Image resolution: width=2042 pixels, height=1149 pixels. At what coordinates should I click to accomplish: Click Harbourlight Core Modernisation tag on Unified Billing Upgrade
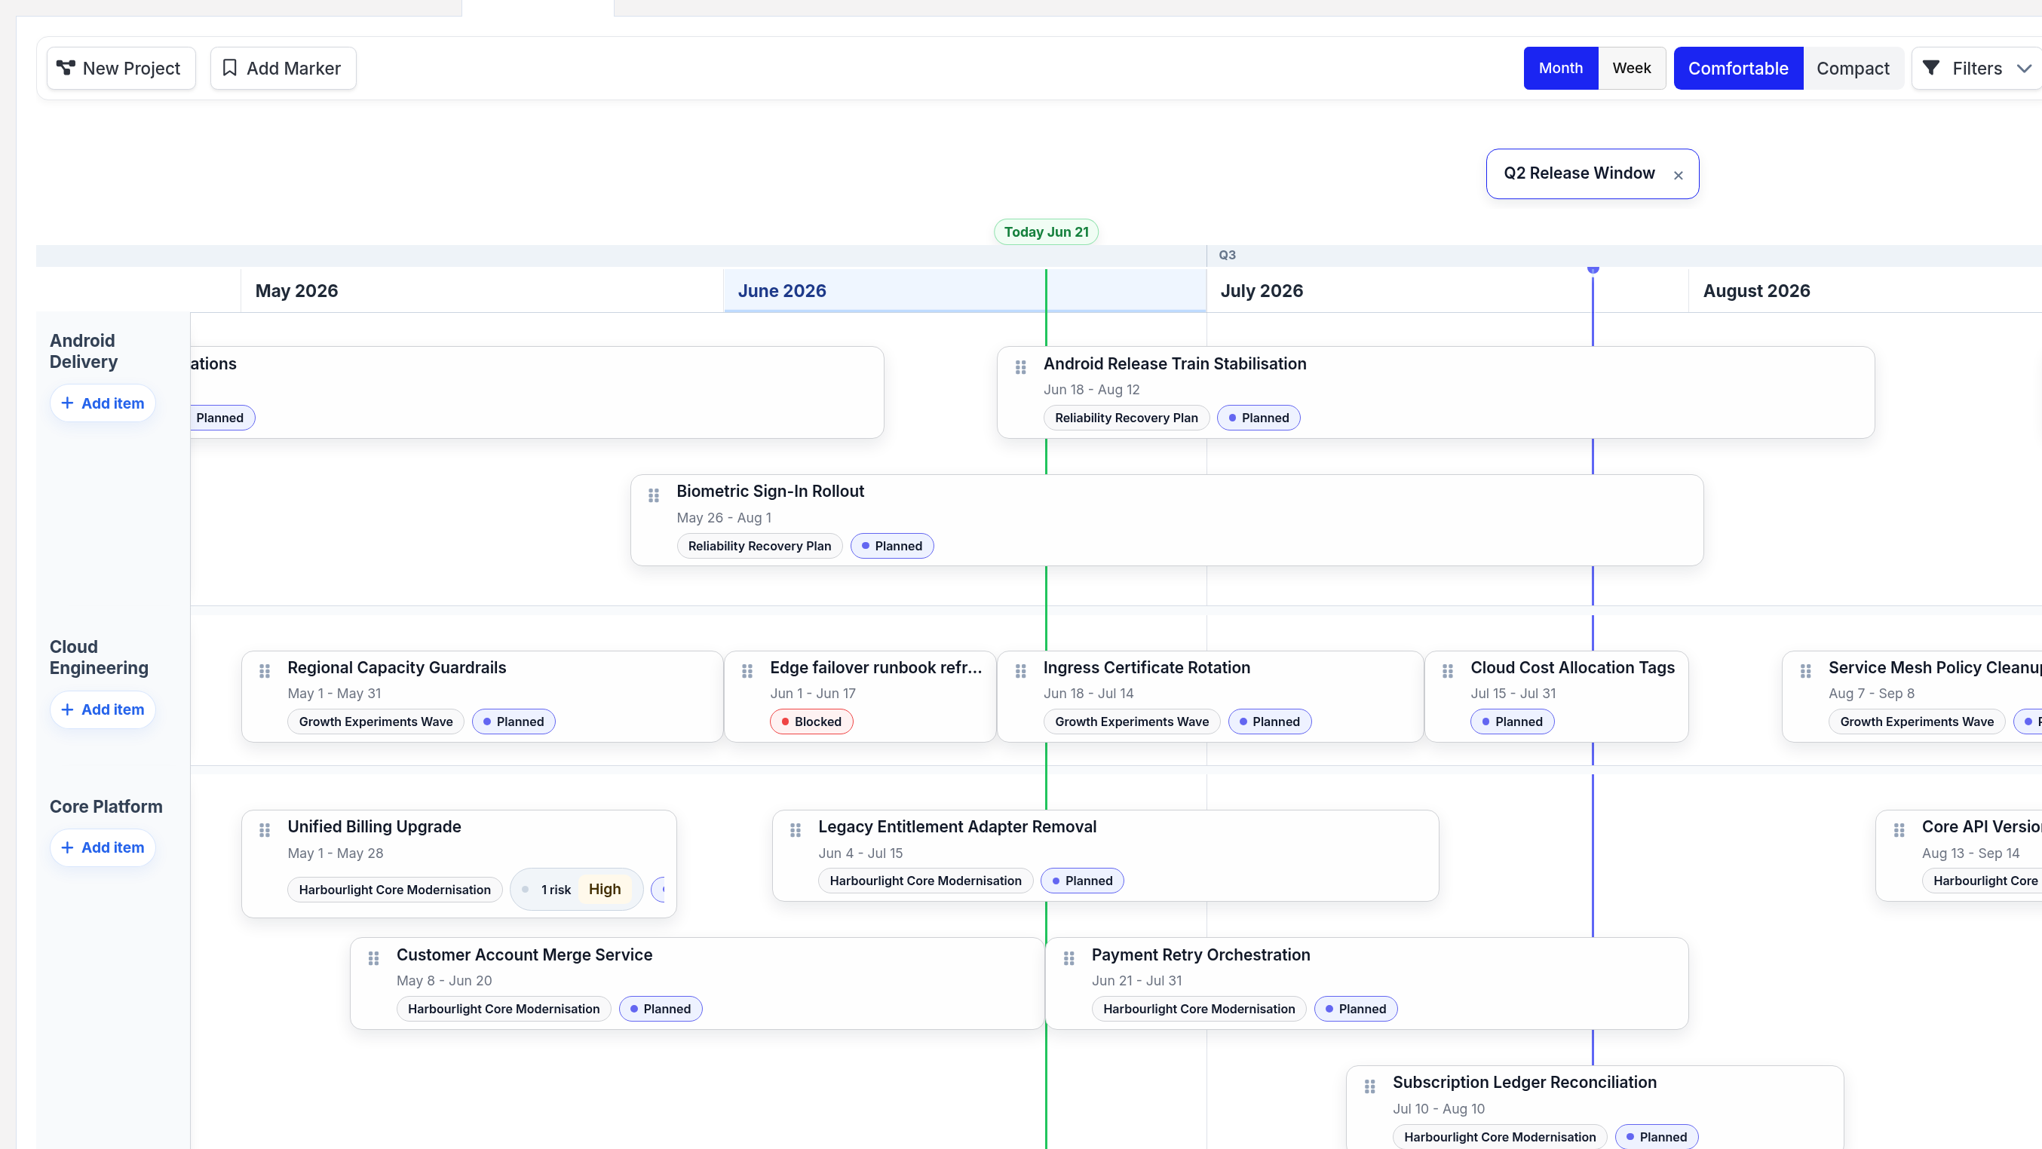coord(395,890)
